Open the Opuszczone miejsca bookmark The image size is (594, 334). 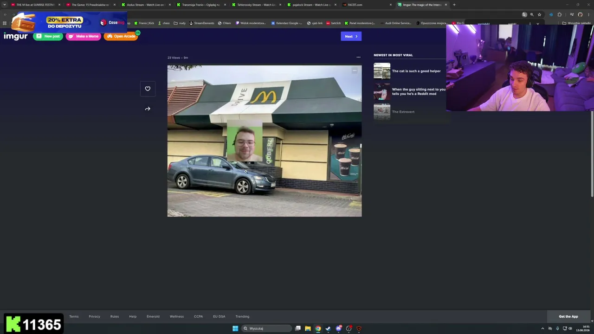pos(432,23)
